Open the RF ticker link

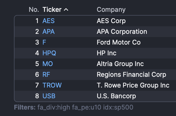click(x=46, y=75)
